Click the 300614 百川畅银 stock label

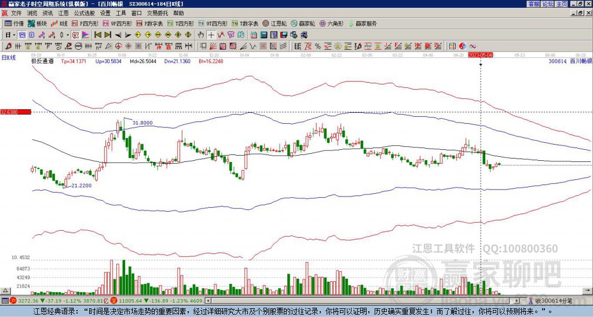[570, 61]
